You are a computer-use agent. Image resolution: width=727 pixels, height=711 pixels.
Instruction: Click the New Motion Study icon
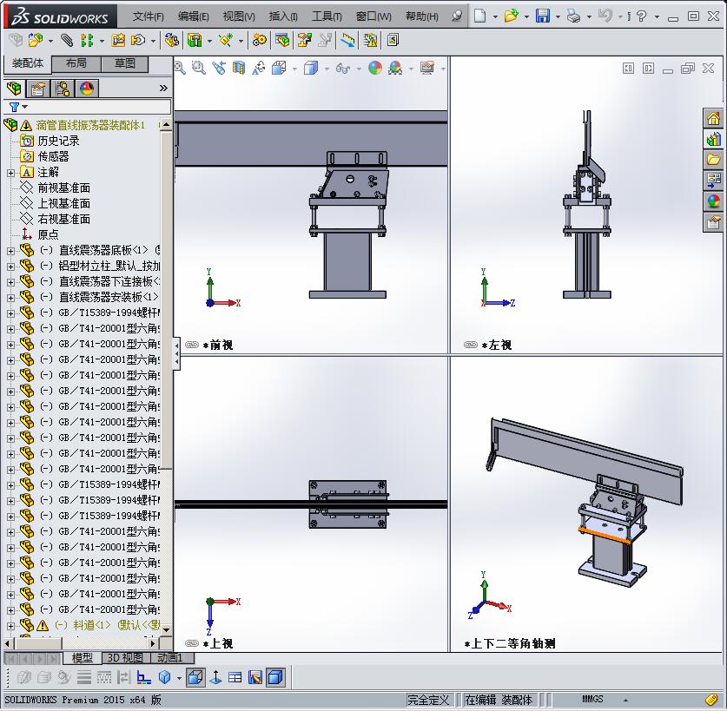coord(260,40)
